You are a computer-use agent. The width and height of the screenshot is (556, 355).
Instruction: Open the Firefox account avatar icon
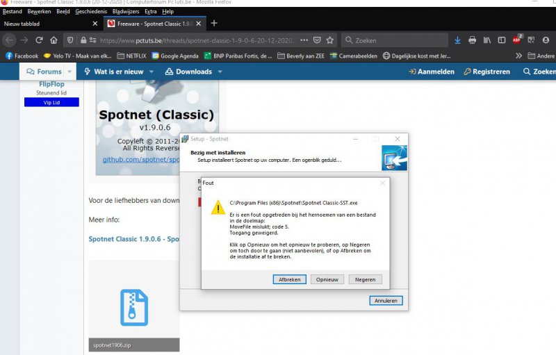click(x=546, y=40)
